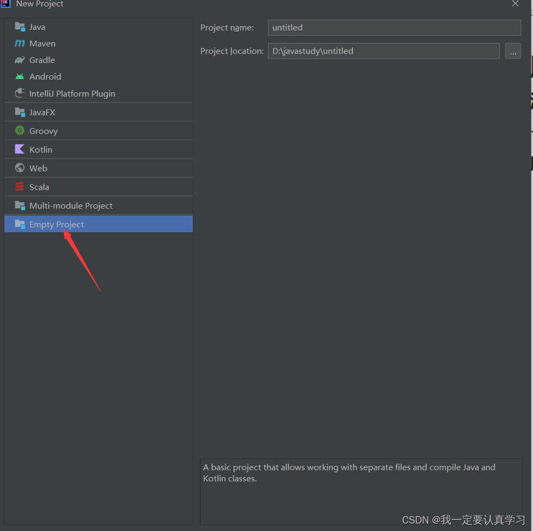Choose Gradle in the project list
Image resolution: width=533 pixels, height=531 pixels.
42,60
